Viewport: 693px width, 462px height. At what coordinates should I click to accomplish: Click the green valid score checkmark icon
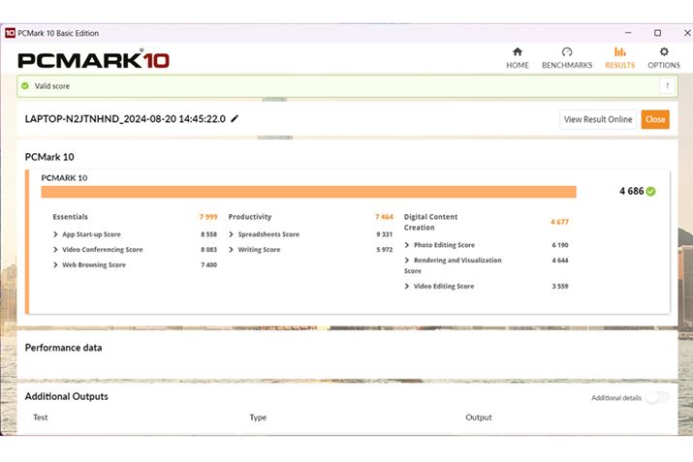pyautogui.click(x=25, y=86)
